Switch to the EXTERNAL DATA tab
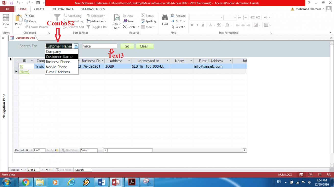 click(x=63, y=9)
